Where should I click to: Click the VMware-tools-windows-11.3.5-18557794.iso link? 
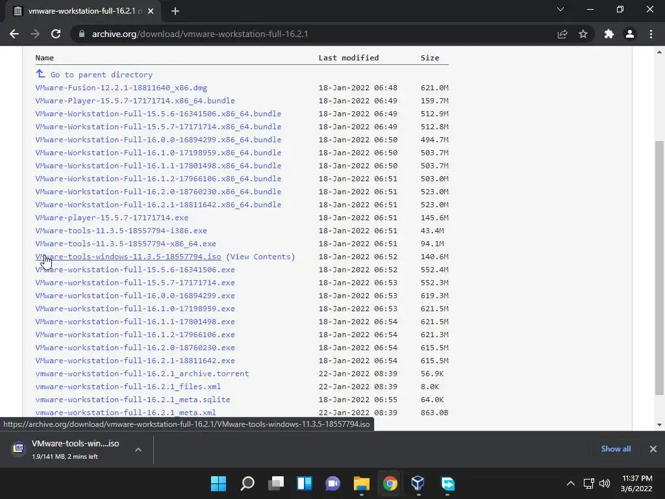(x=128, y=257)
